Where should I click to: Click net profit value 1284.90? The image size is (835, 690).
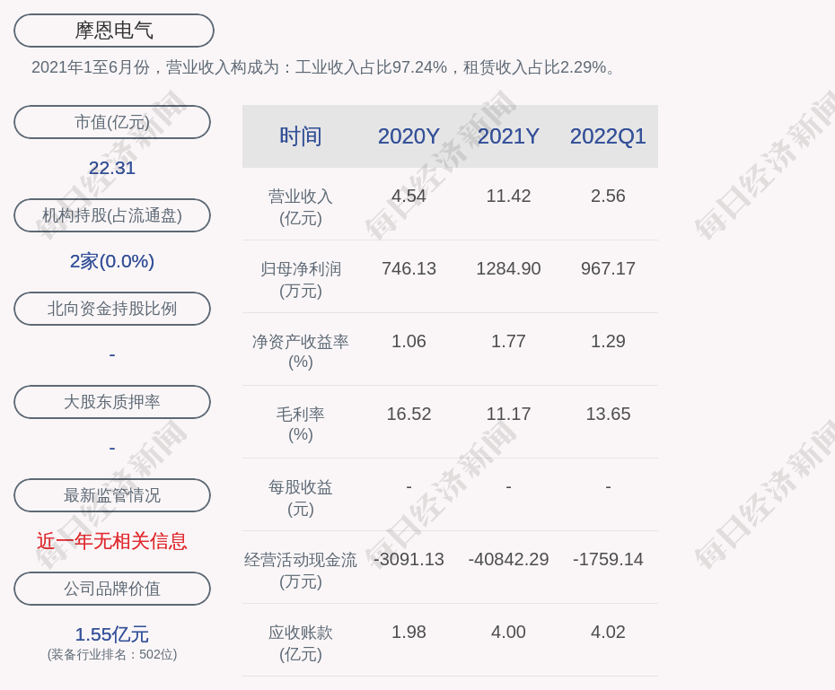(508, 268)
